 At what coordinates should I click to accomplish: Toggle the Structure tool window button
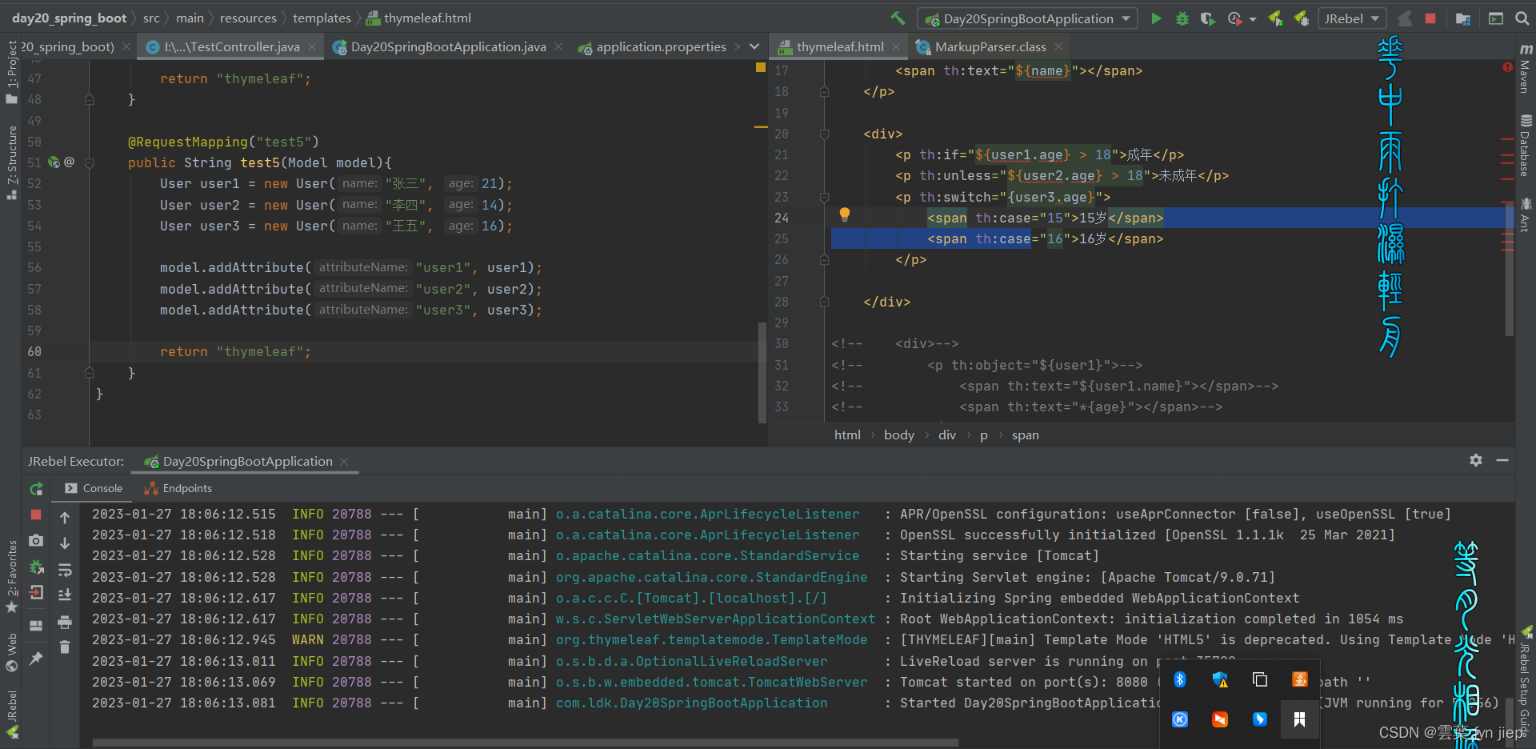click(x=11, y=162)
